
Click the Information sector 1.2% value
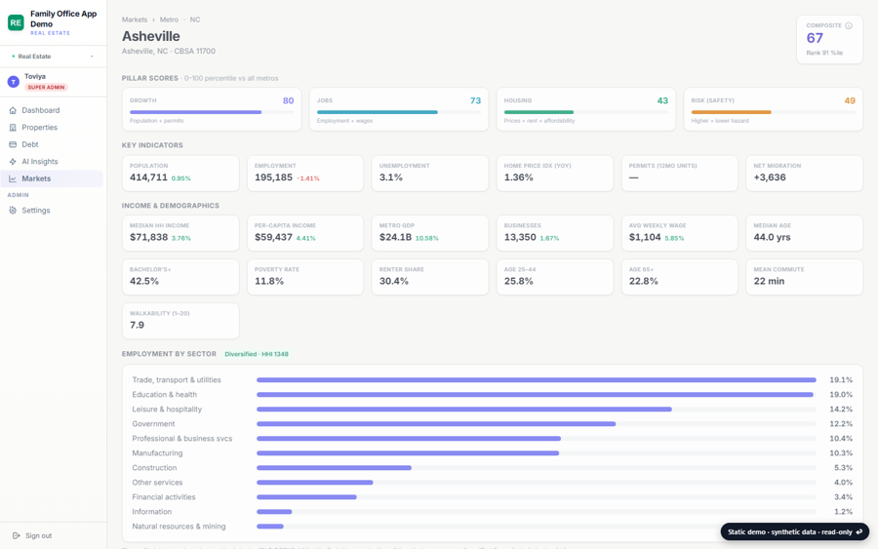pyautogui.click(x=841, y=512)
